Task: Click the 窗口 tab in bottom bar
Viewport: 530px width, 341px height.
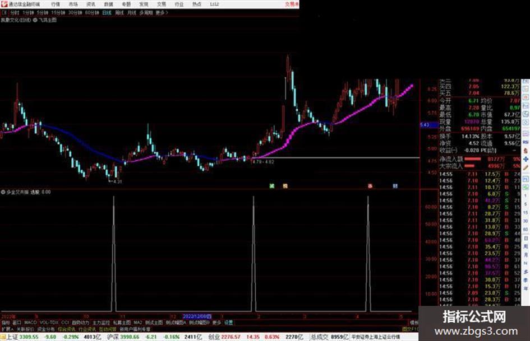Action: (x=17, y=323)
